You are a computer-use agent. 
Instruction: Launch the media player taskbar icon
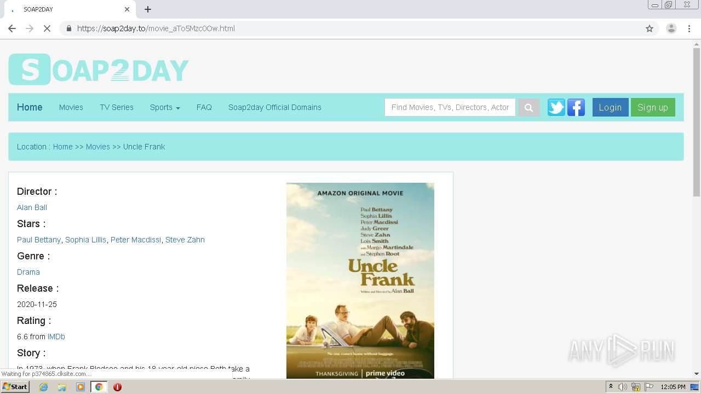tap(81, 387)
